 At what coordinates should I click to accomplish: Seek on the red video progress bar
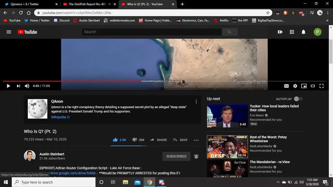coord(164,81)
